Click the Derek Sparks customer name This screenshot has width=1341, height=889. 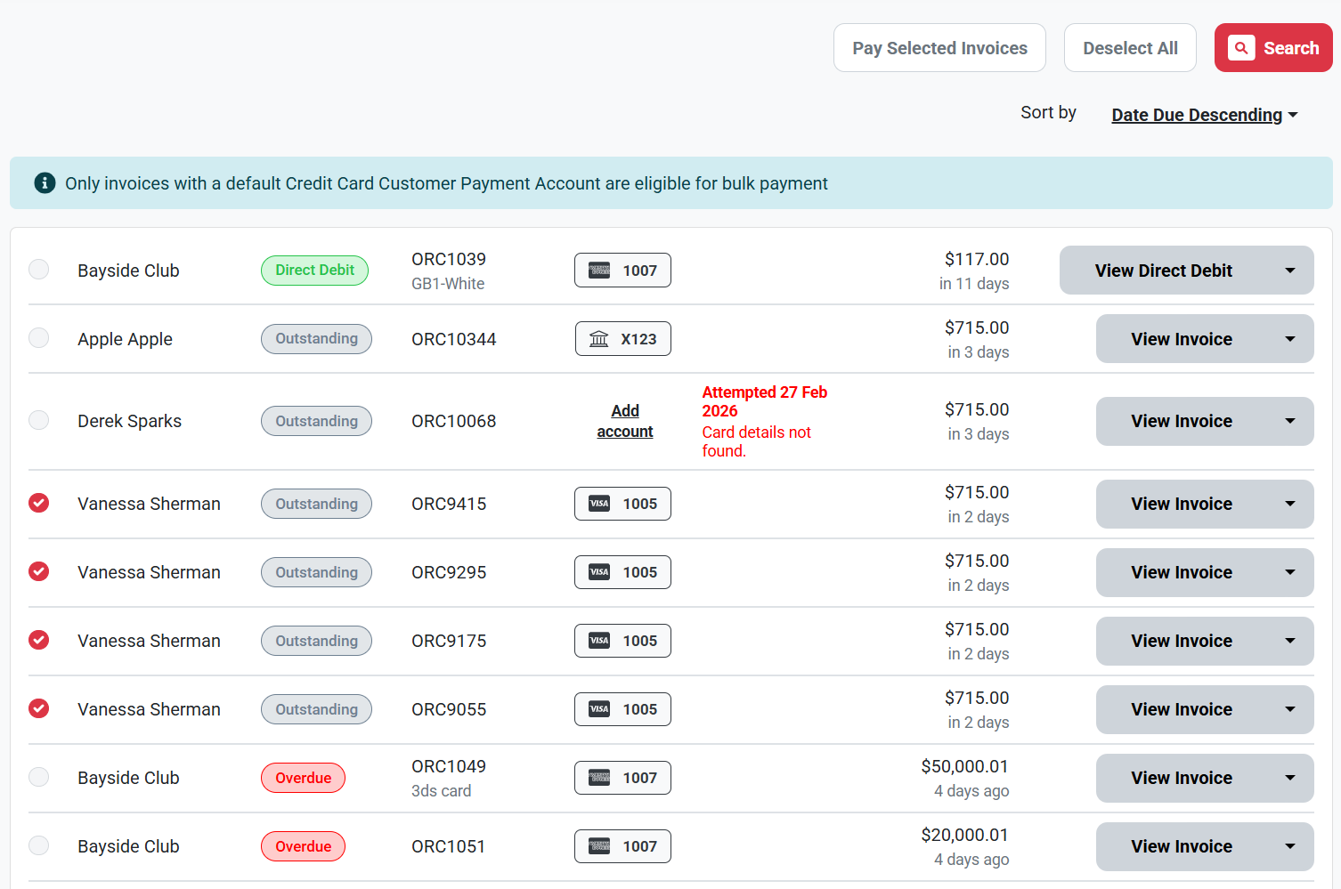coord(129,421)
